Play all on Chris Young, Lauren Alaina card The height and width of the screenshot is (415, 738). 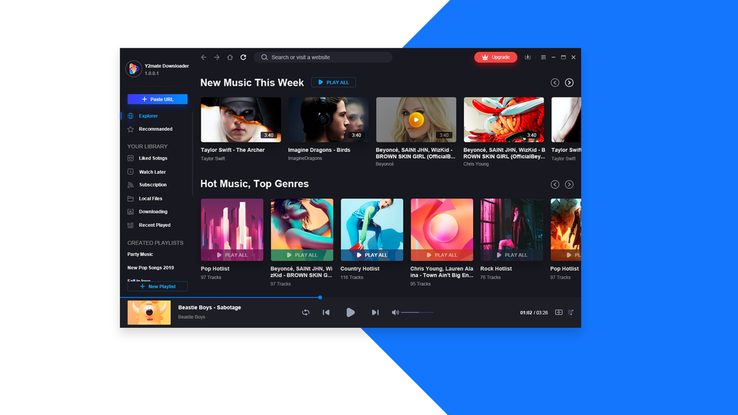[x=441, y=255]
